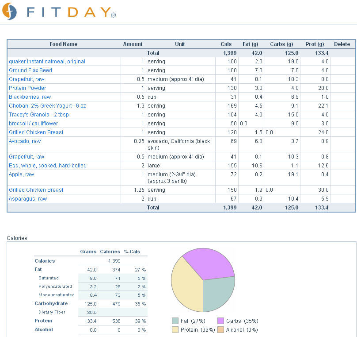Open the Avocado, raw link

(25, 141)
